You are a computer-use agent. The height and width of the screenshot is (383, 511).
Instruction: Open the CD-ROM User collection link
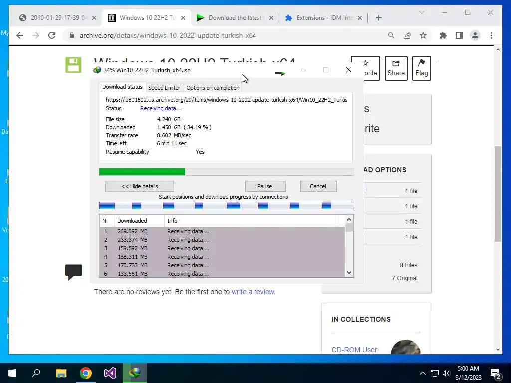pyautogui.click(x=354, y=350)
